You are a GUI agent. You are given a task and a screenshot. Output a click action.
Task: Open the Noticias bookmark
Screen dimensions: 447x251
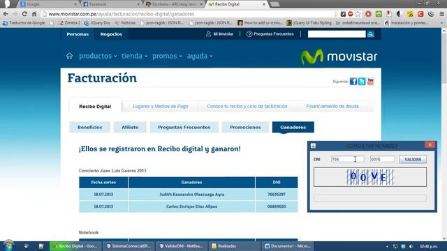tap(125, 23)
